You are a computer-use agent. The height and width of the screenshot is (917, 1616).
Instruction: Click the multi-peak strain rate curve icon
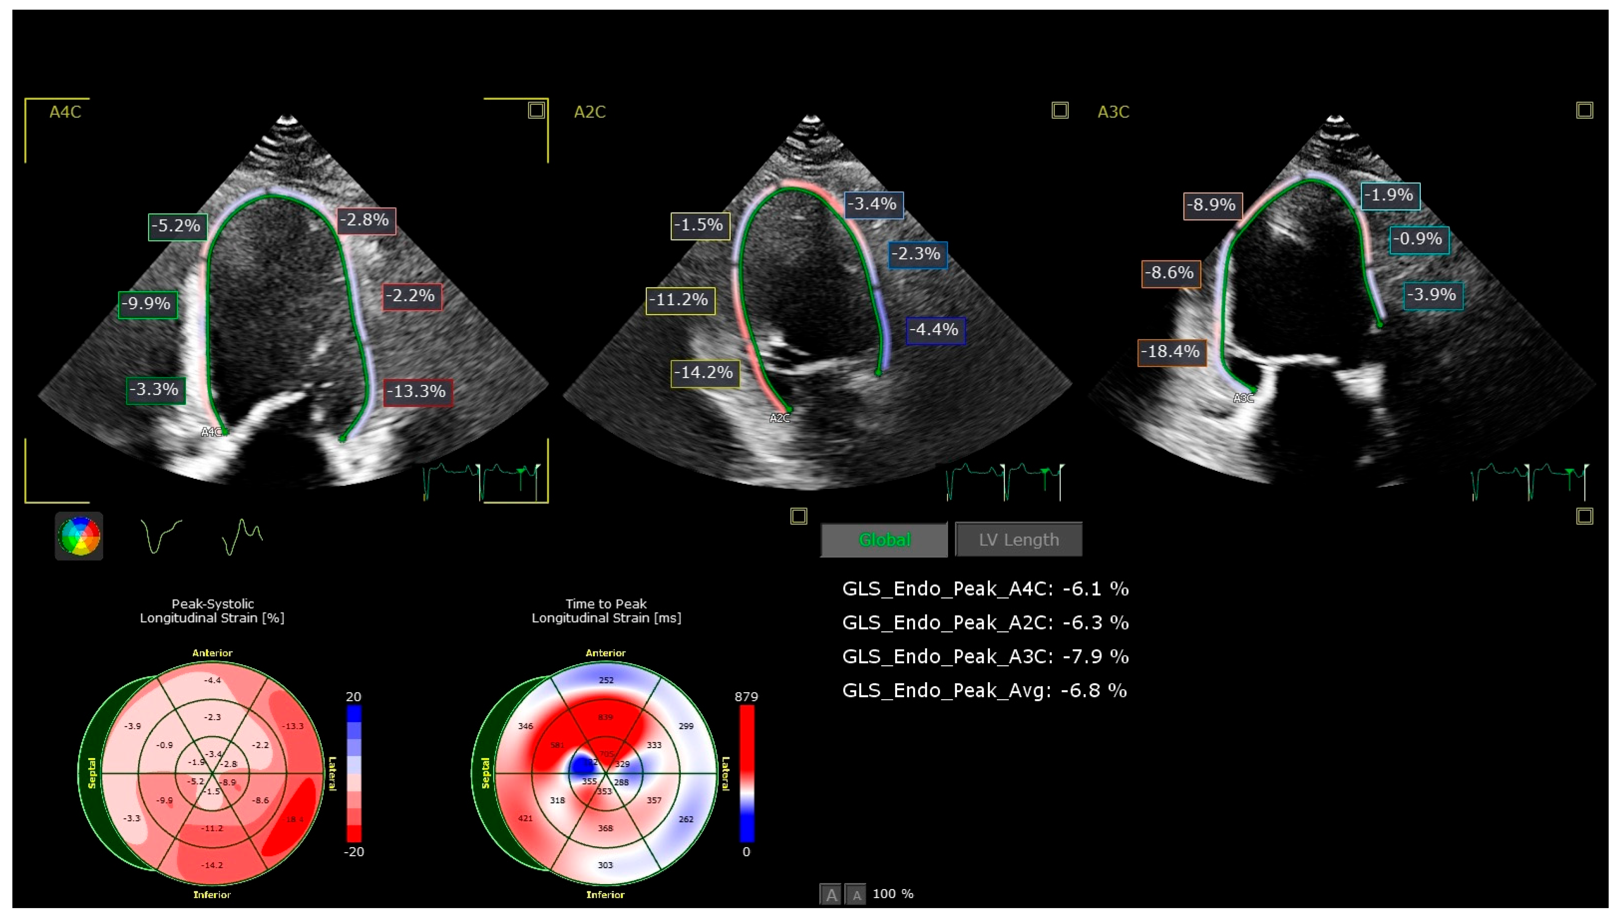[x=242, y=536]
